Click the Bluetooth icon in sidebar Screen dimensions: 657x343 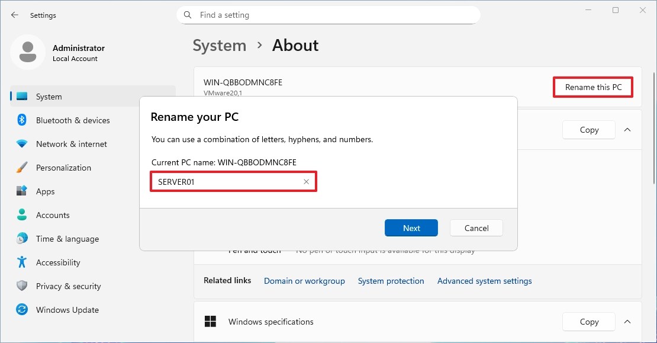[x=22, y=120]
